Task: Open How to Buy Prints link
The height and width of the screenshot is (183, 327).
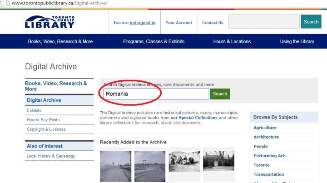Action: [x=43, y=120]
